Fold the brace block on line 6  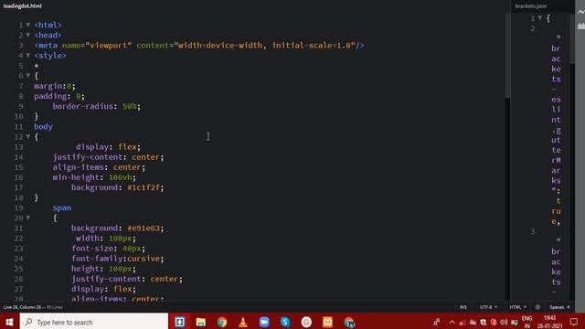pos(28,75)
